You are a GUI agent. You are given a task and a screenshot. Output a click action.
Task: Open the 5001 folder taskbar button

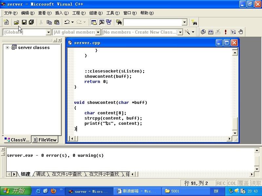pyautogui.click(x=186, y=191)
